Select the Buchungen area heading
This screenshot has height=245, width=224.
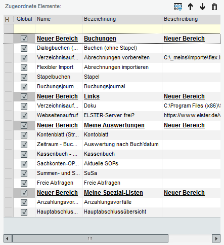(100, 39)
